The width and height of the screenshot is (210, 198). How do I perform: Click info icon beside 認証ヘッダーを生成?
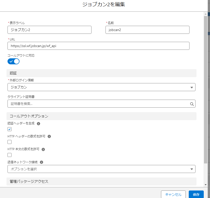(x=38, y=124)
